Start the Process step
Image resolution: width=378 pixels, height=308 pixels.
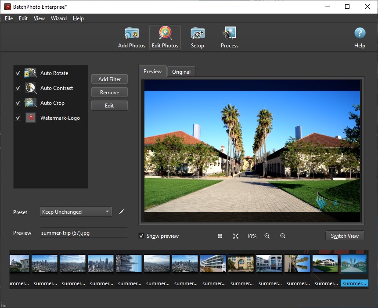(x=229, y=38)
